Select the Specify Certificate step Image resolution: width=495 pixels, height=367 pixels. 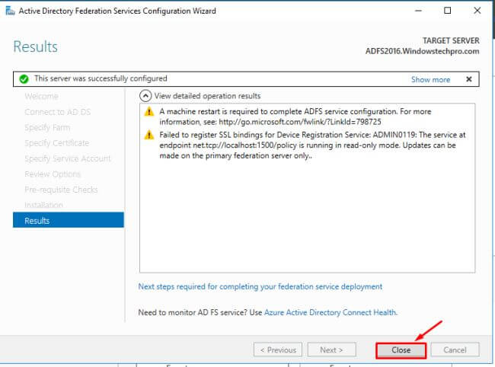click(57, 143)
